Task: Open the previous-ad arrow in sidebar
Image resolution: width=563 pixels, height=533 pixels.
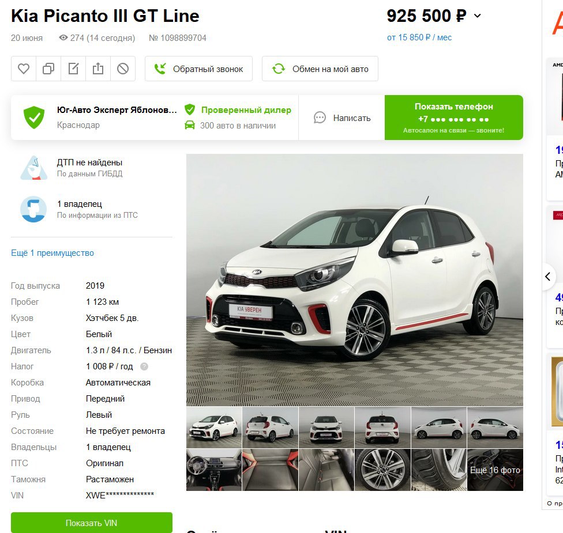Action: point(548,277)
